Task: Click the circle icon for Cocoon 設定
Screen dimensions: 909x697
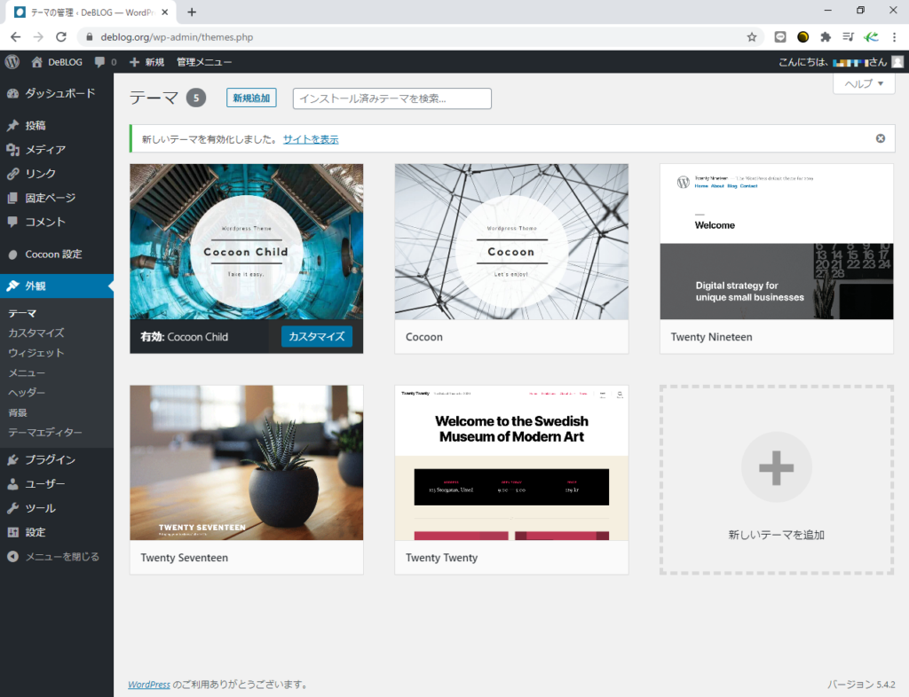Action: [x=12, y=255]
